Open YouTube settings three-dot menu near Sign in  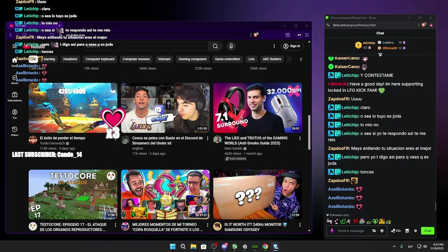[274, 46]
